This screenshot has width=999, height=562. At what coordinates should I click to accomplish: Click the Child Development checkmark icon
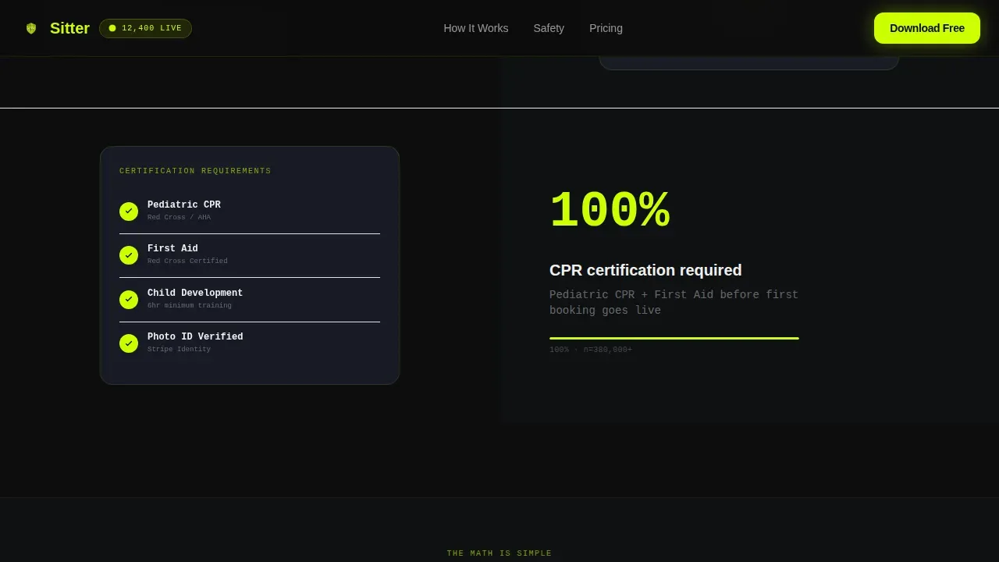click(129, 300)
